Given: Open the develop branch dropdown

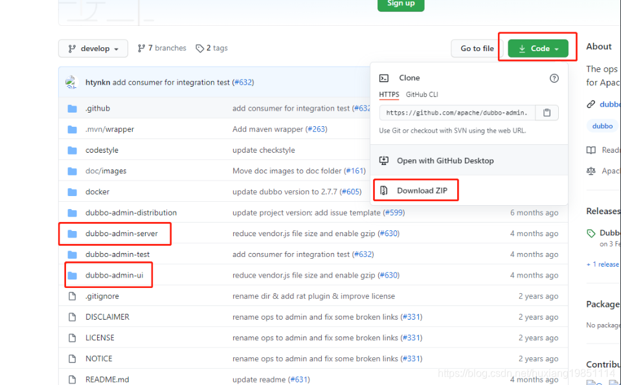Looking at the screenshot, I should tap(93, 49).
